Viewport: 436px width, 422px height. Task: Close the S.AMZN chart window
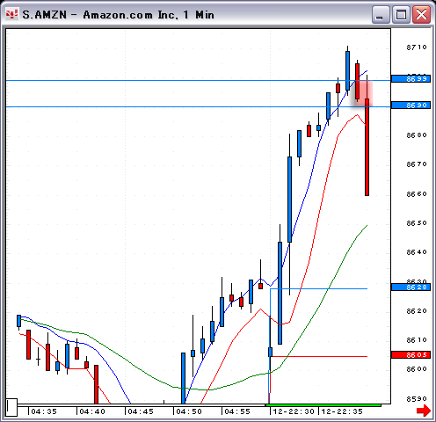pos(421,14)
